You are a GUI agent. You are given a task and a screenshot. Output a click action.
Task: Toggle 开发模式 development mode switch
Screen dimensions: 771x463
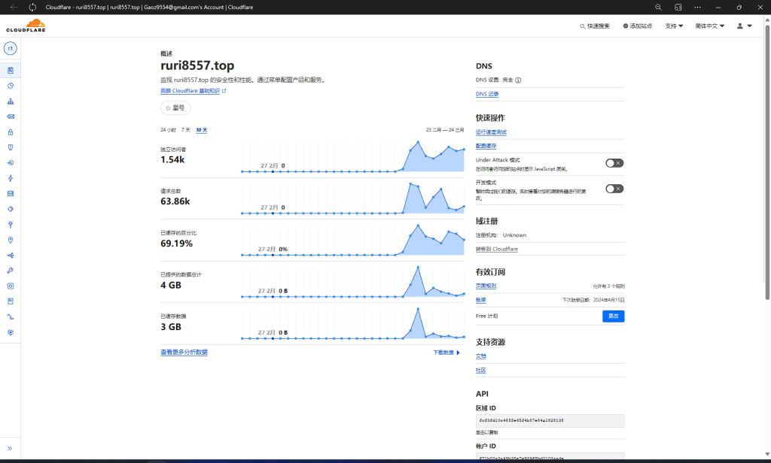614,189
